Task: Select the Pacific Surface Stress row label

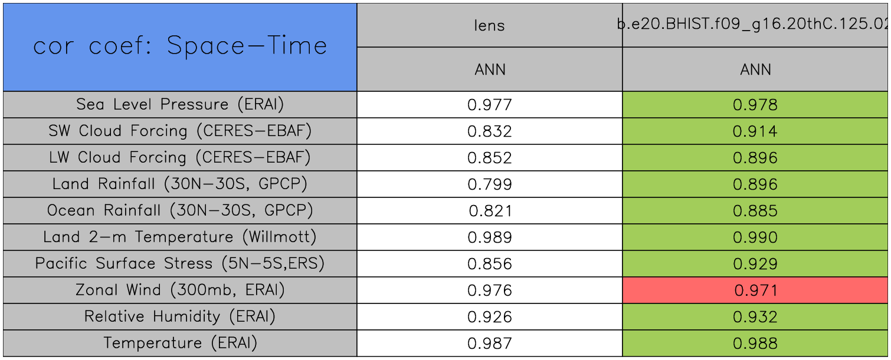Action: pyautogui.click(x=180, y=263)
